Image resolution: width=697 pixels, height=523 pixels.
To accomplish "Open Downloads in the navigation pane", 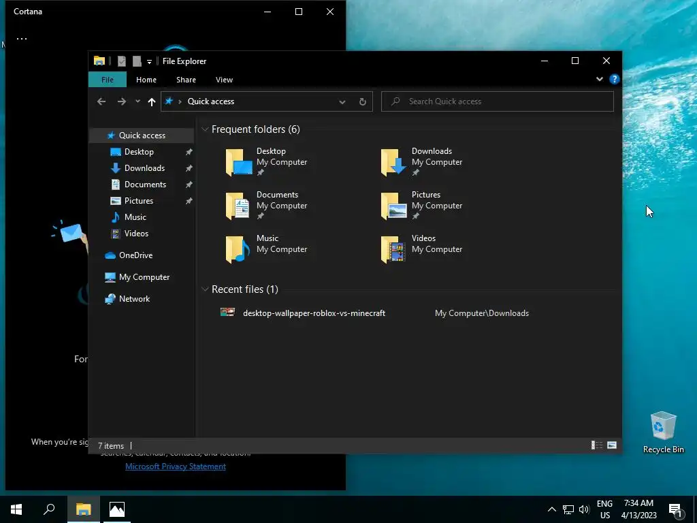I will click(144, 168).
